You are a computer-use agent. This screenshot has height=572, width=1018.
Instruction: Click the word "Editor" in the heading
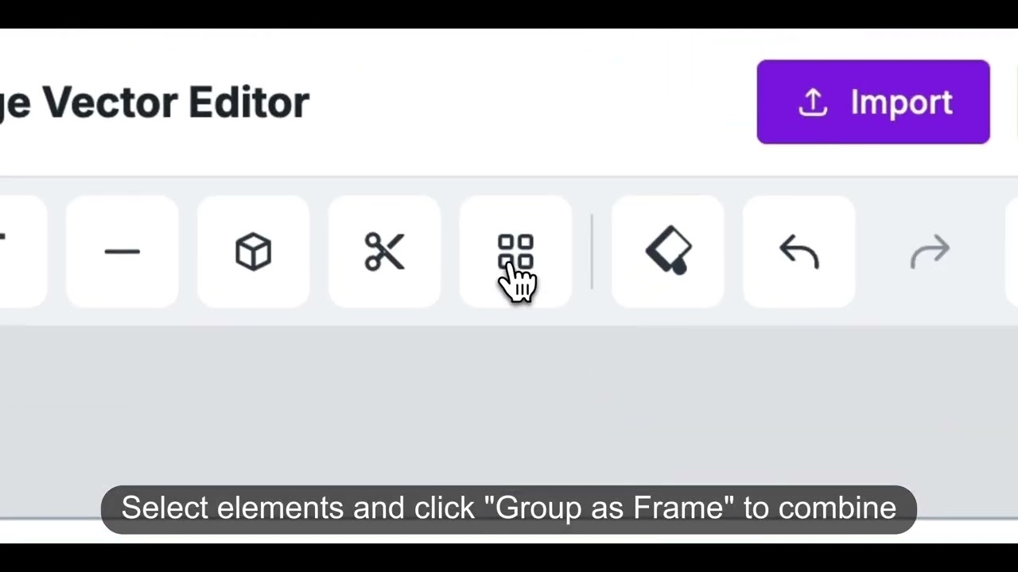pyautogui.click(x=248, y=102)
